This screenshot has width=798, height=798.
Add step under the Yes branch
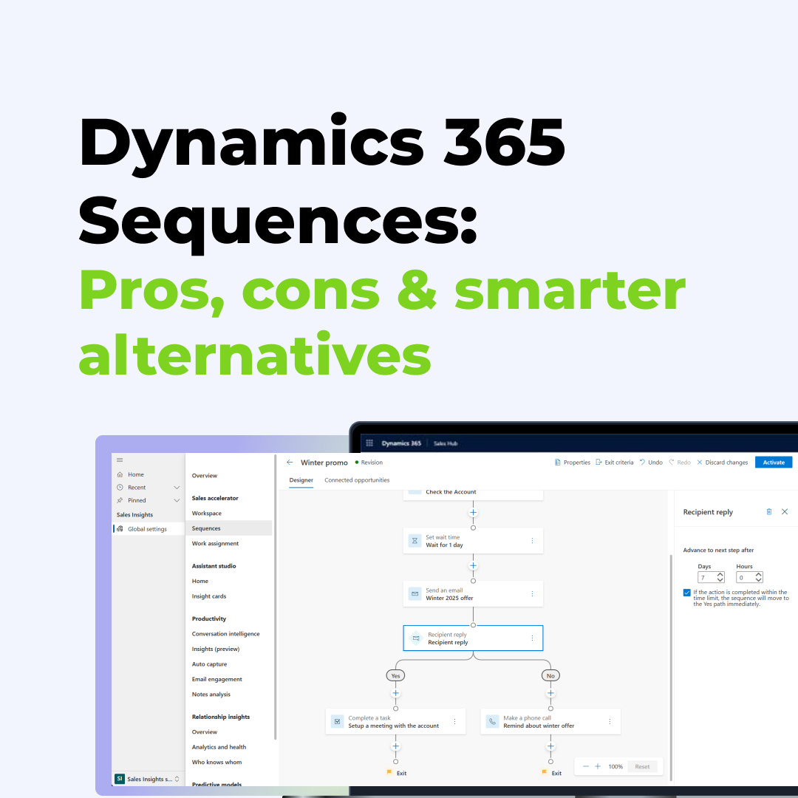tap(395, 693)
